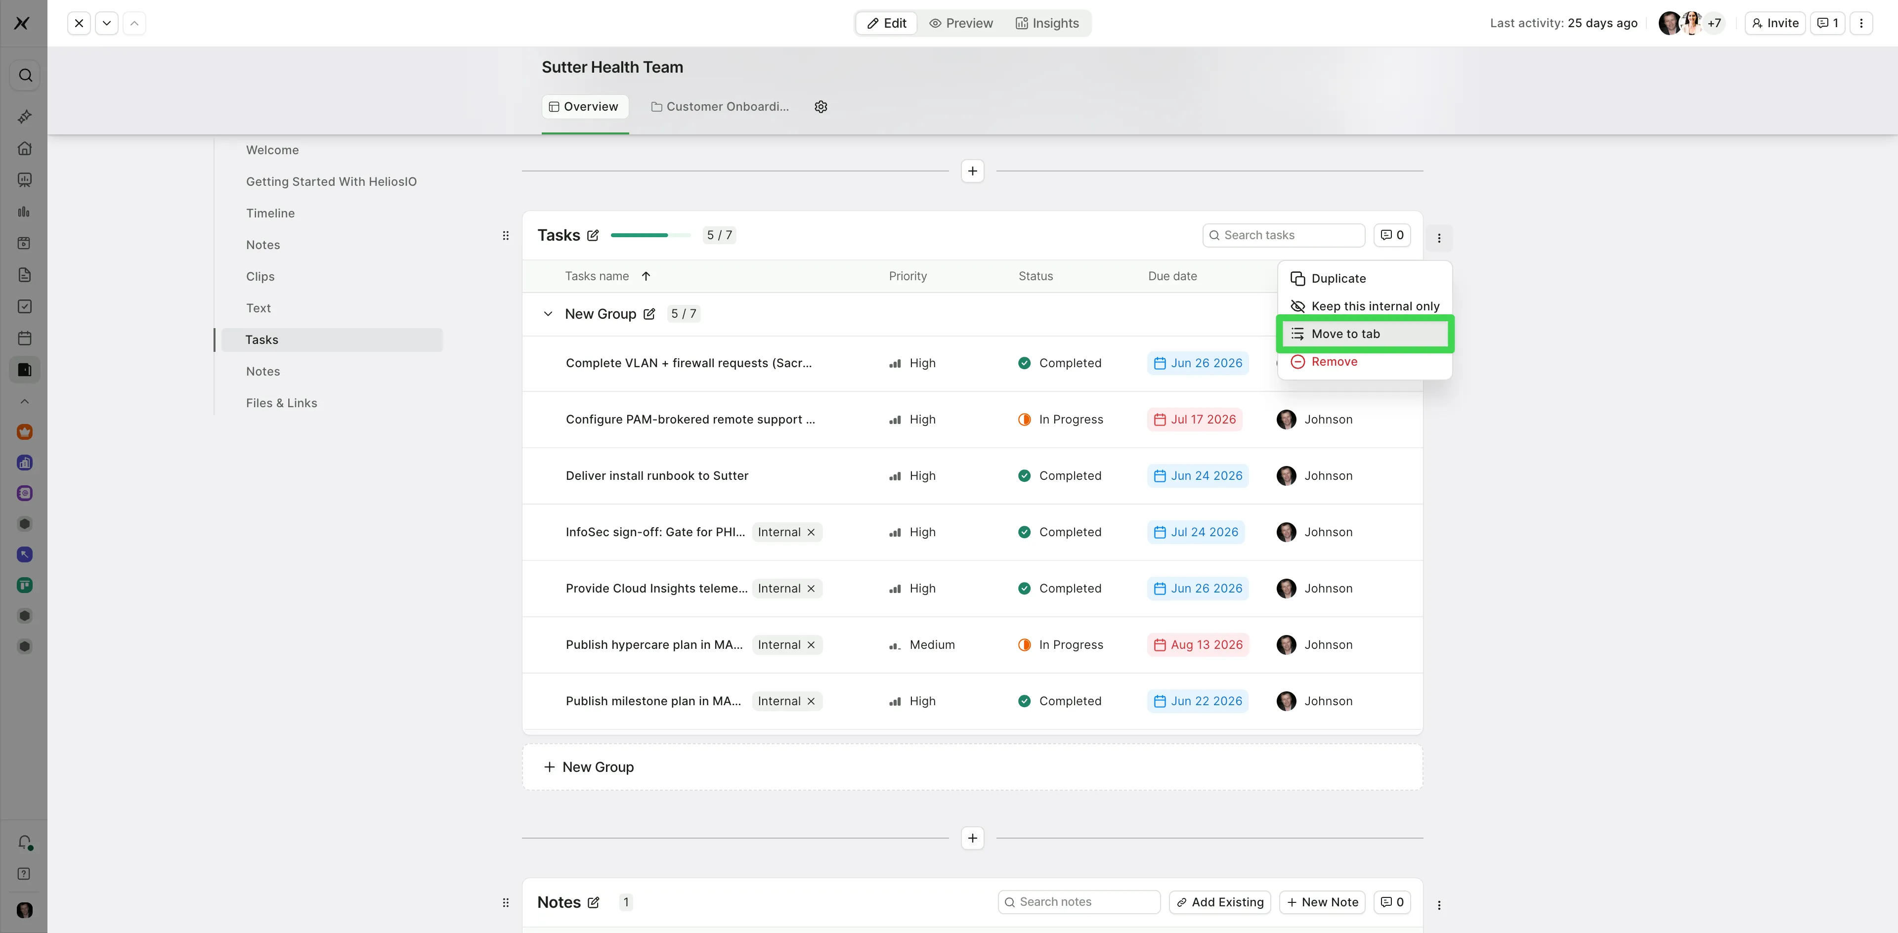1898x933 pixels.
Task: Click the home icon in sidebar
Action: coord(24,148)
